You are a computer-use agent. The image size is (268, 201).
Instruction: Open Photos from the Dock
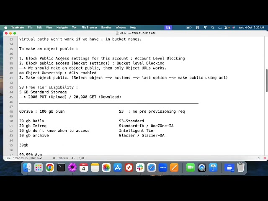tap(106, 167)
